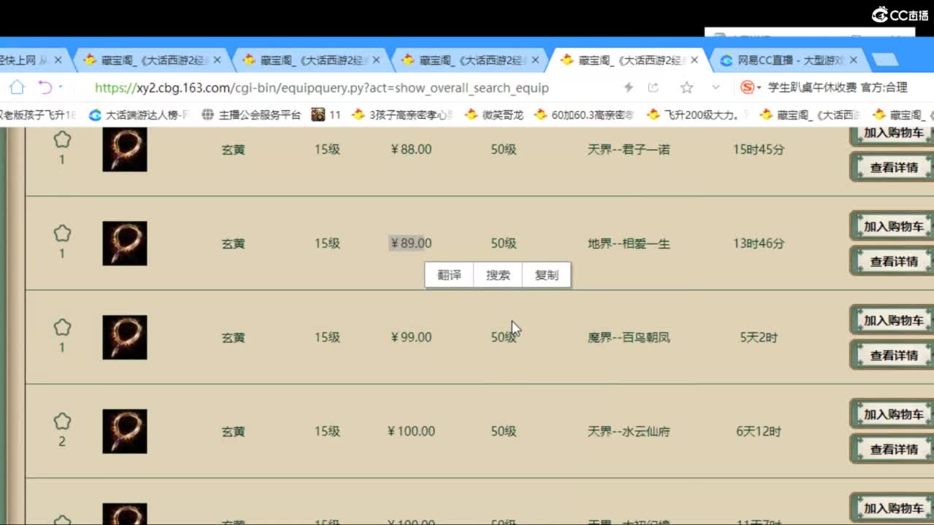Open bookmark 60加60.3高亲密
Viewport: 934px width, 525px height.
point(583,114)
